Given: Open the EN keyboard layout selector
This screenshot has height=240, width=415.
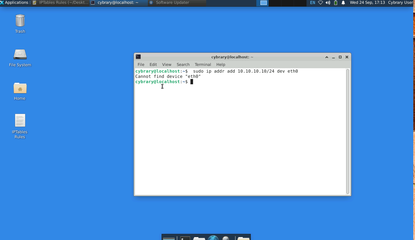Looking at the screenshot, I should click(312, 3).
